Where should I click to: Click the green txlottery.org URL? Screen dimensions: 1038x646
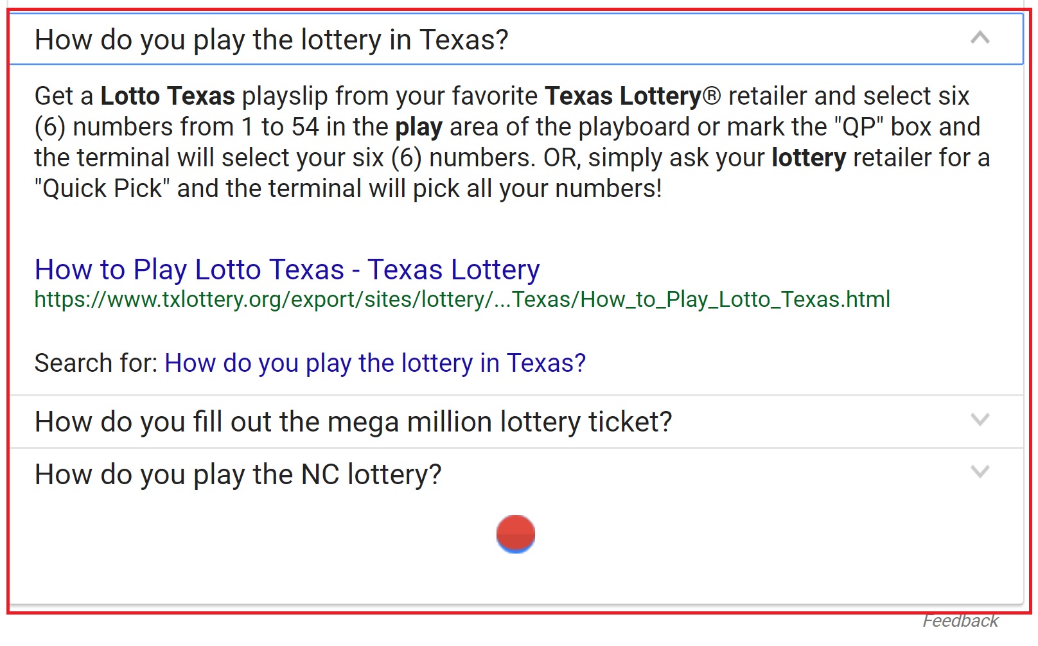click(462, 299)
